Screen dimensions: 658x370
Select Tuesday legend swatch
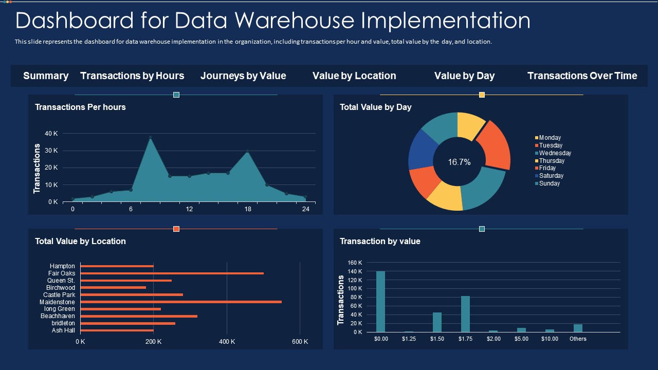[x=537, y=145]
